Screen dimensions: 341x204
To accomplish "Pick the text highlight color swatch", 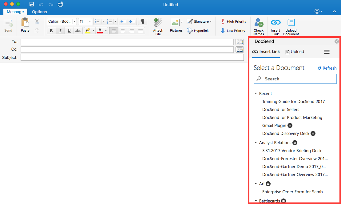I will pos(88,31).
